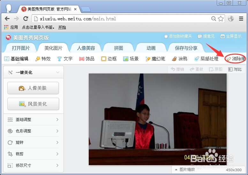
Task: Click the 人像美肤 button
Action: coord(33,88)
